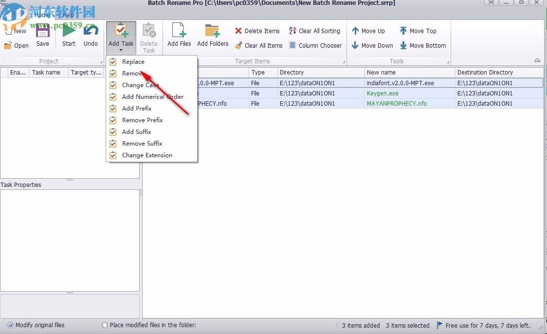Click Directory cell of indiafont row
Image resolution: width=547 pixels, height=334 pixels.
(321, 83)
